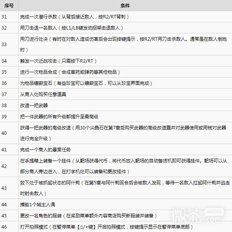Click the 获得一把武器的高级改造 condition text
Image resolution: width=232 pixels, height=232 pixels.
(123, 133)
